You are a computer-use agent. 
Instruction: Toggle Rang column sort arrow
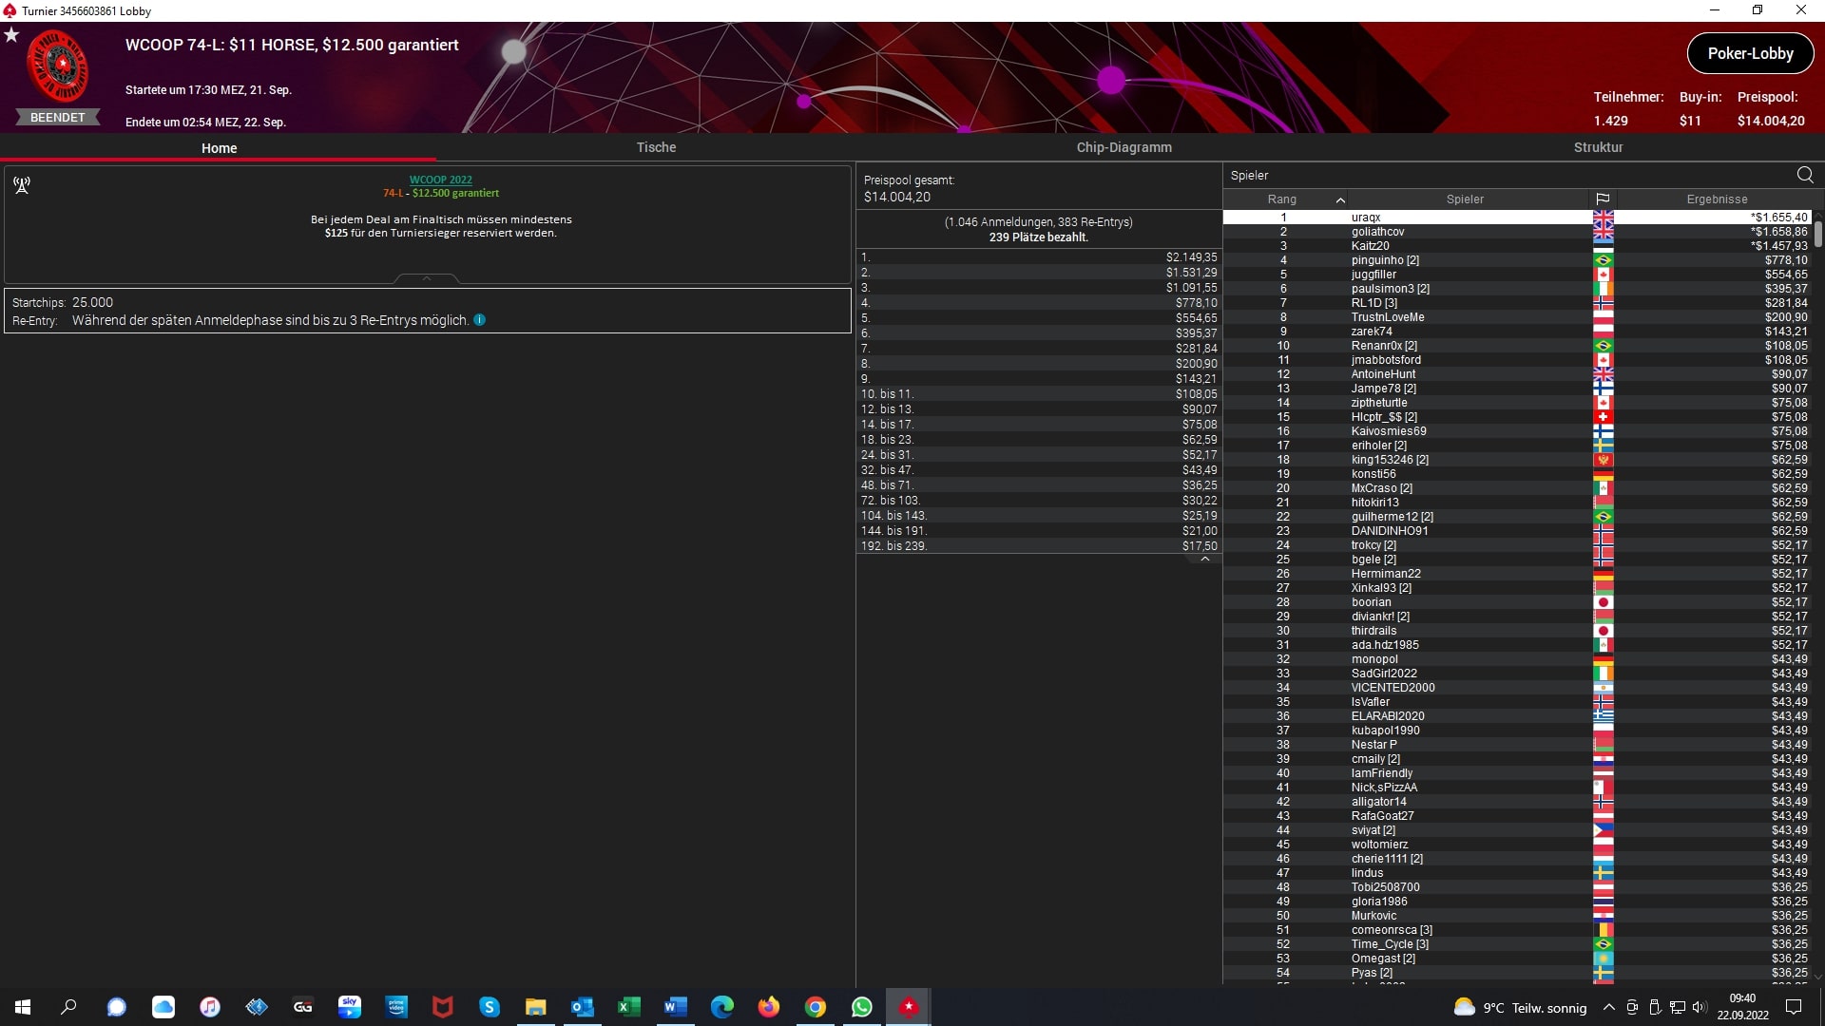pyautogui.click(x=1340, y=199)
